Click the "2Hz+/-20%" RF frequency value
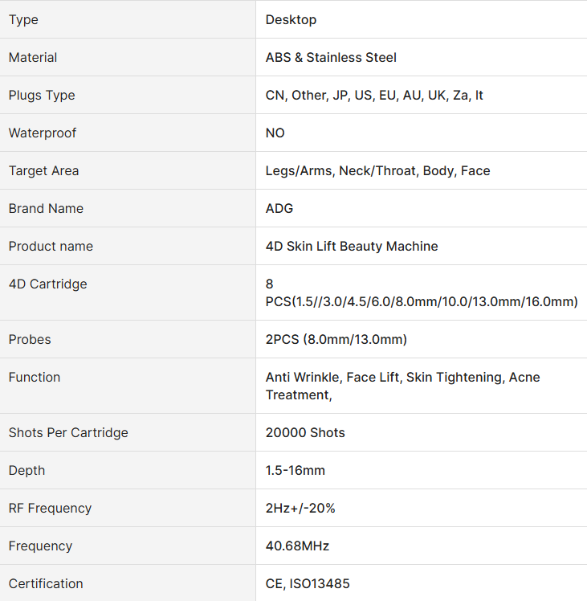Image resolution: width=587 pixels, height=601 pixels. click(300, 508)
